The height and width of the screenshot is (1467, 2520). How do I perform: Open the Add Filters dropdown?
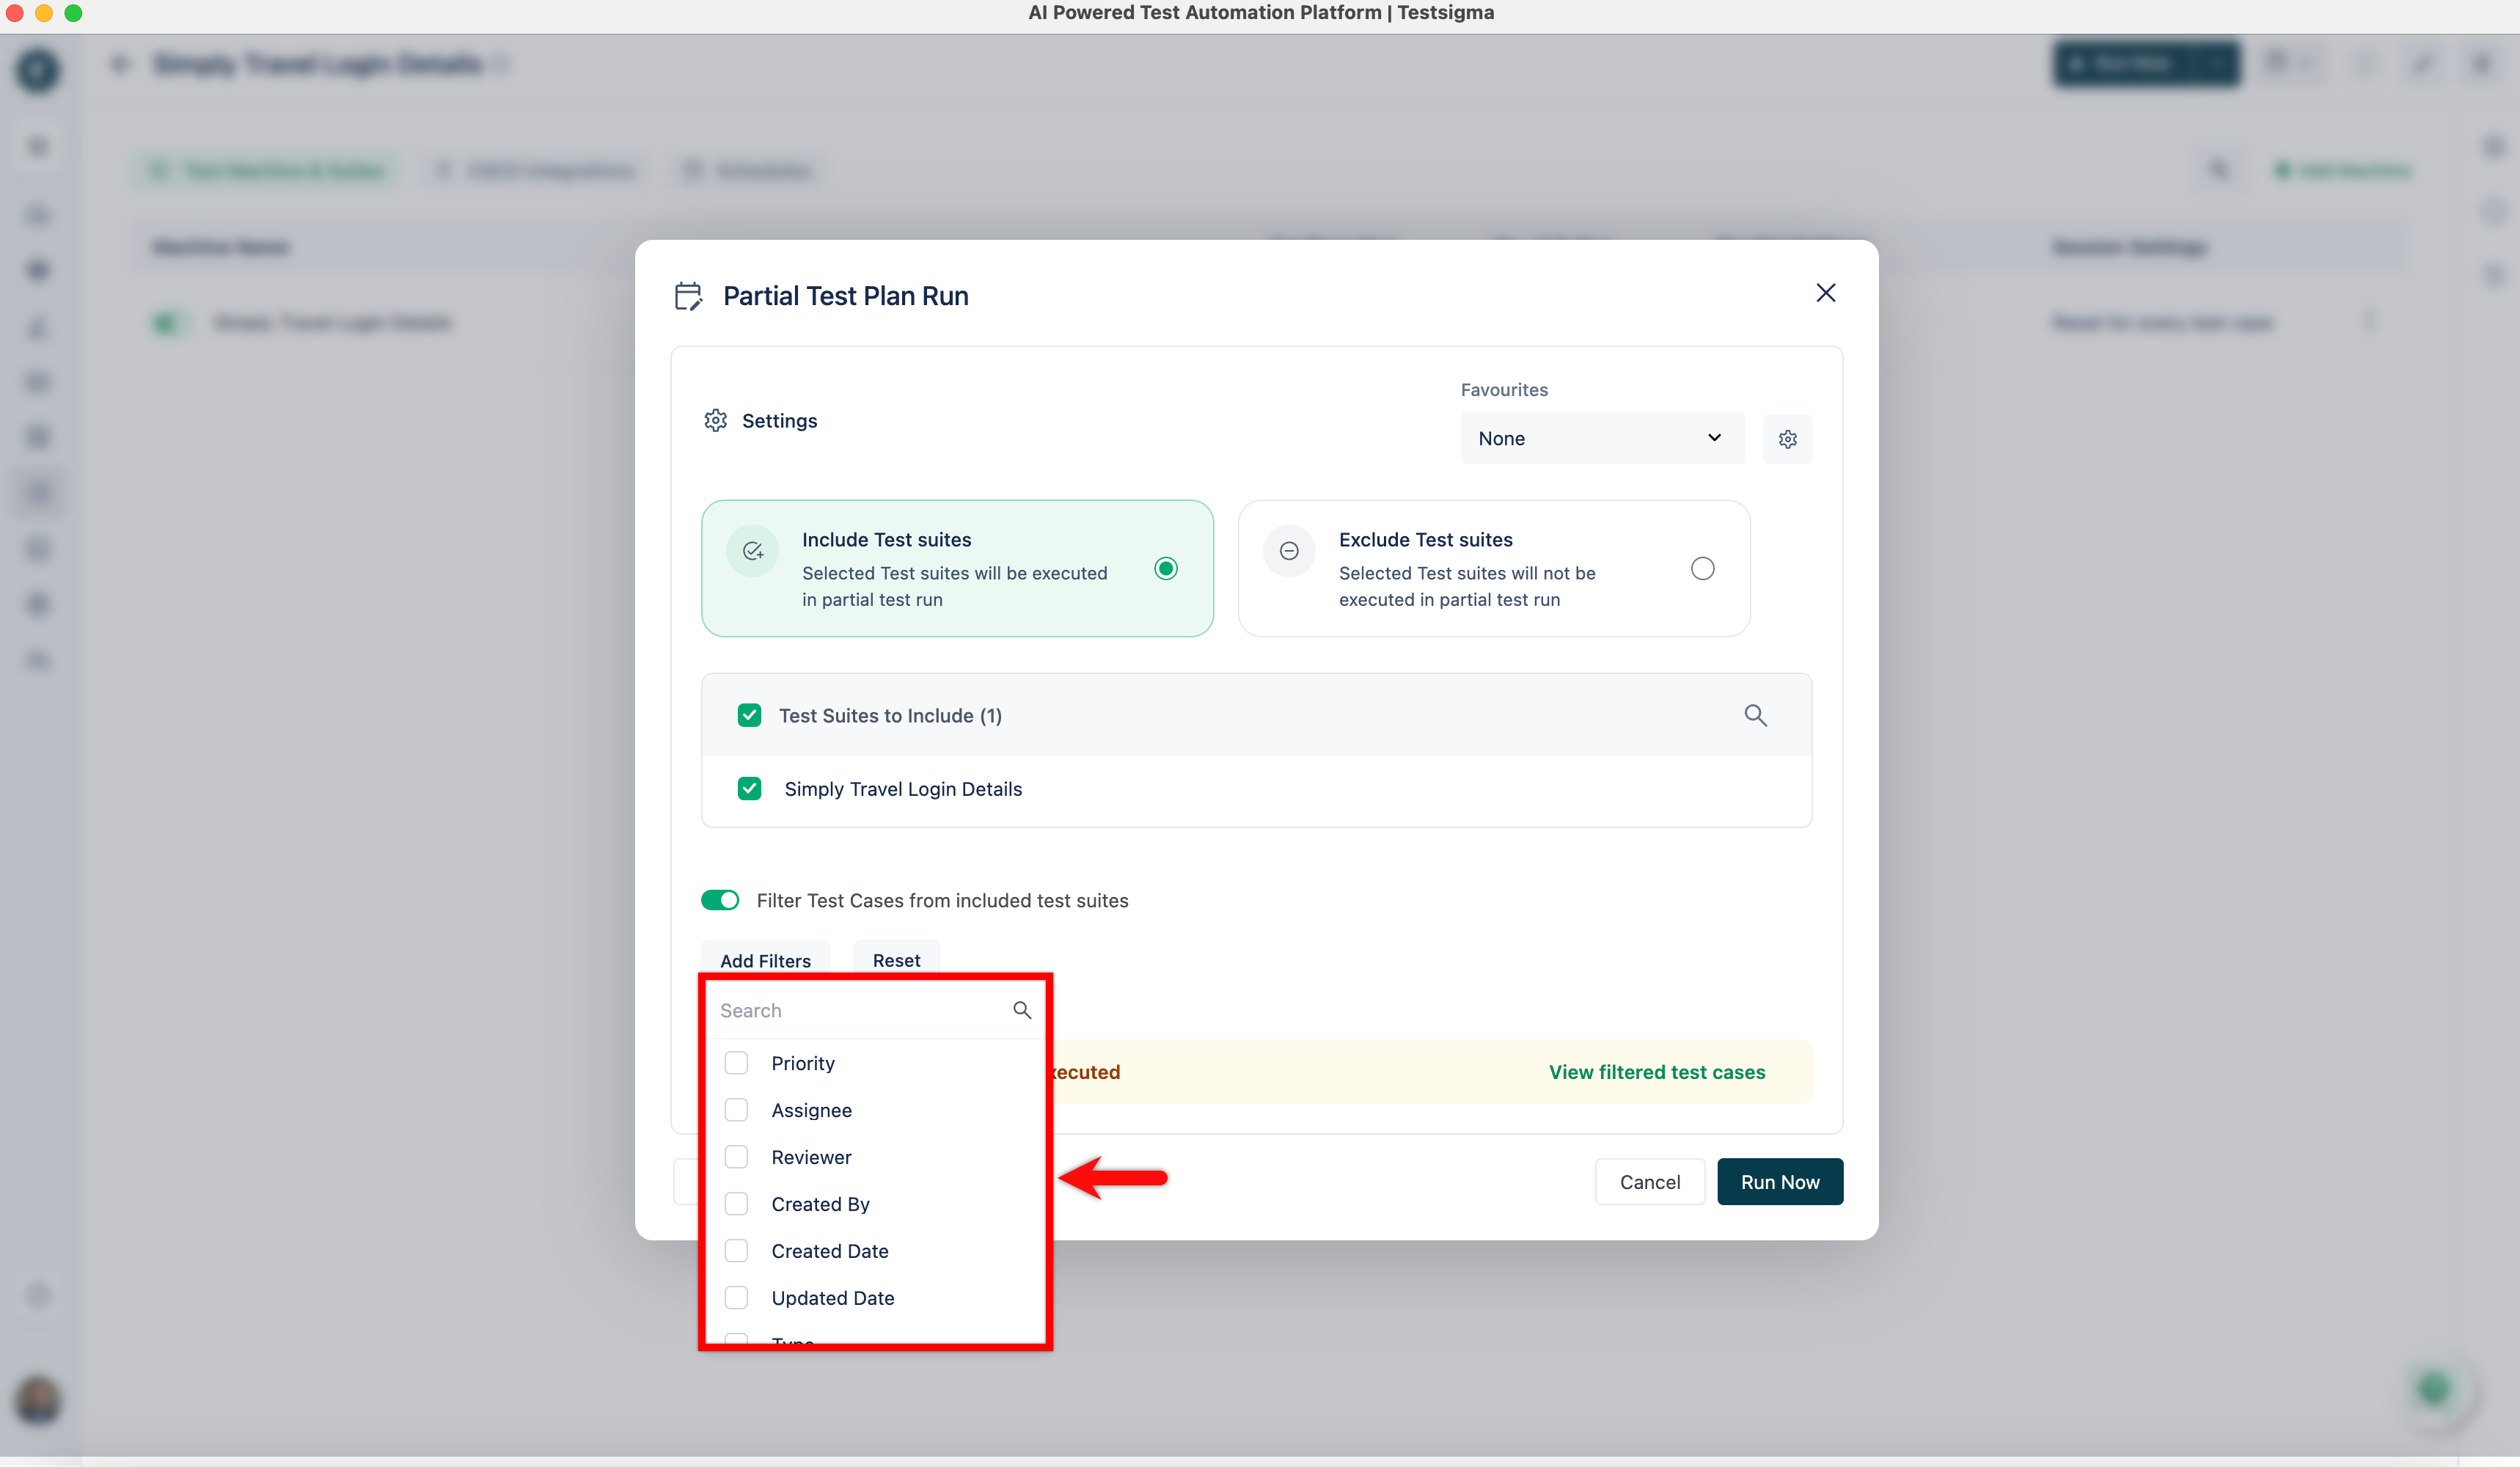pyautogui.click(x=765, y=960)
